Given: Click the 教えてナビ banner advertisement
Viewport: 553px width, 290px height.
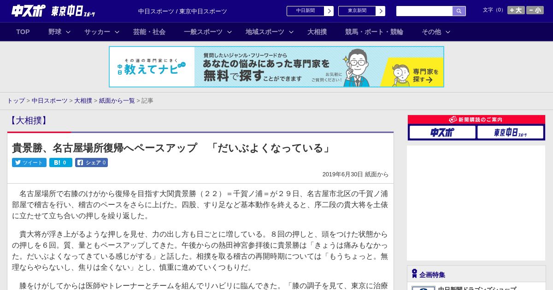Looking at the screenshot, I should 276,67.
